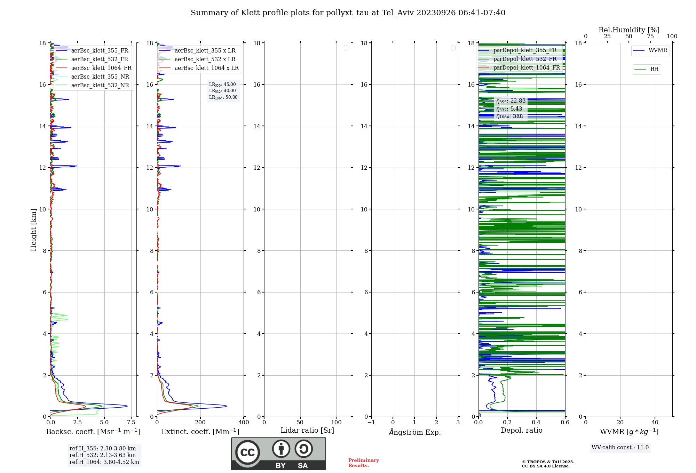The height and width of the screenshot is (473, 696).
Task: Click the Rel.Humidity [%] top axis label
Action: click(629, 30)
